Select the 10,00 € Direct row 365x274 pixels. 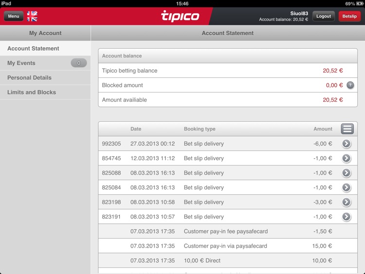tap(228, 260)
